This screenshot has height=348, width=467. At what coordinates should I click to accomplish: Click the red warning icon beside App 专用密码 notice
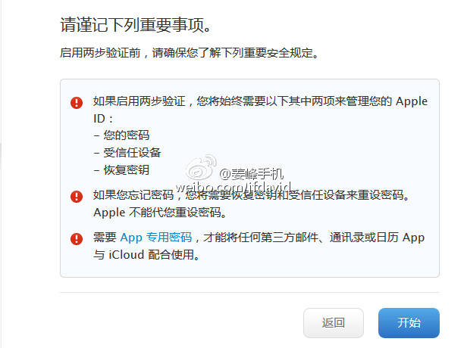click(x=77, y=239)
